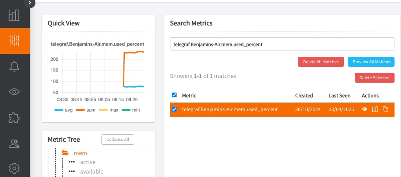This screenshot has width=401, height=177.
Task: Open the settings gear sidebar icon
Action: click(14, 168)
